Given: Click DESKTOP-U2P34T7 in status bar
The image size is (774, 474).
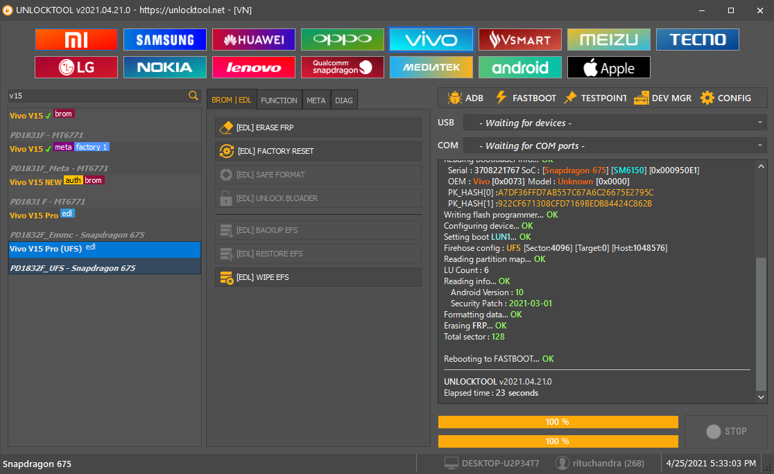Looking at the screenshot, I should pos(501,463).
